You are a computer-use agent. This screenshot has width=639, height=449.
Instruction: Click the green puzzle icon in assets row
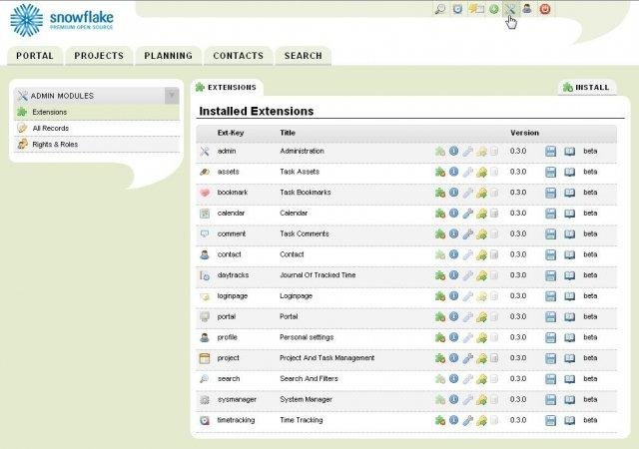pyautogui.click(x=439, y=172)
